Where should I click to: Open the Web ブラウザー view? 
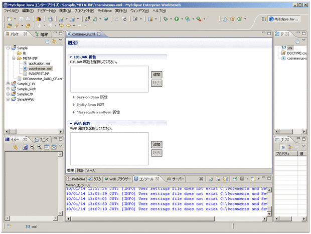tap(118, 178)
